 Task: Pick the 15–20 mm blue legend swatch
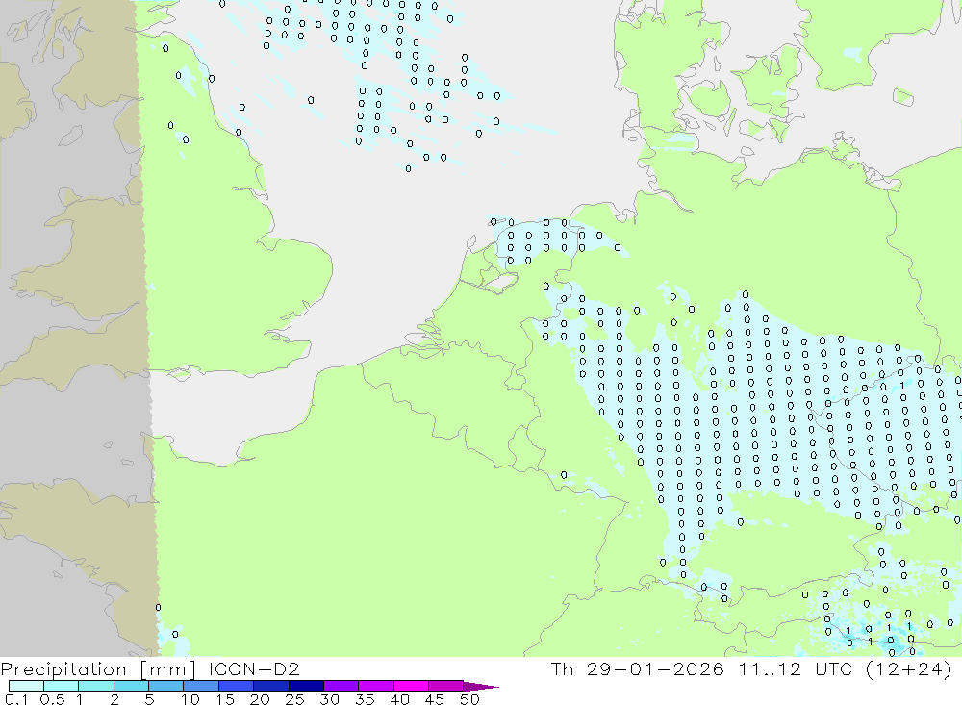pyautogui.click(x=237, y=686)
